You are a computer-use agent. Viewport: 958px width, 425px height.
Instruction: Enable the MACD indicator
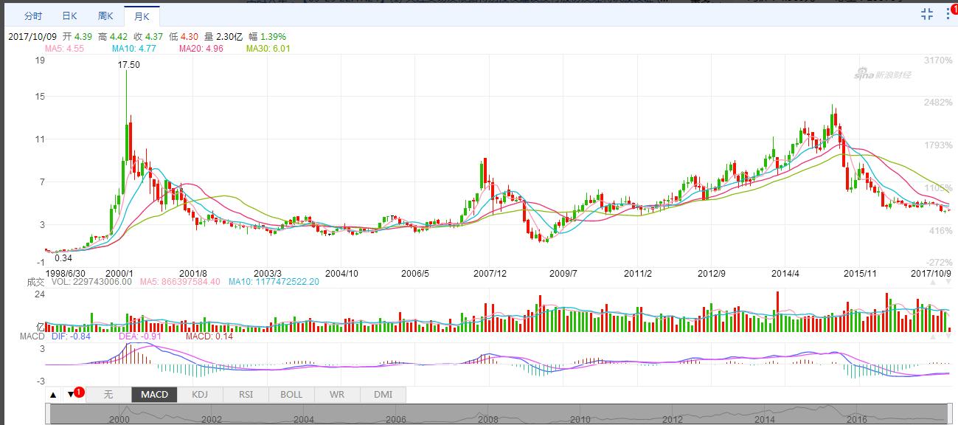(x=154, y=395)
